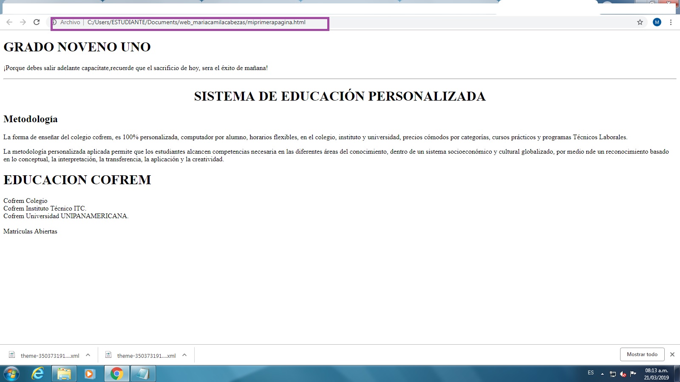Open the Action Center flag icon
This screenshot has height=382, width=680.
click(x=633, y=374)
